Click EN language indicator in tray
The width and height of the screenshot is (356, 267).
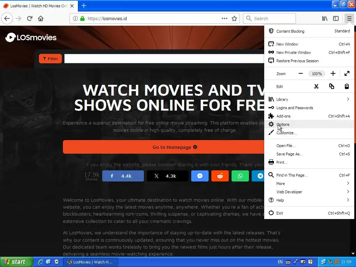(x=280, y=262)
